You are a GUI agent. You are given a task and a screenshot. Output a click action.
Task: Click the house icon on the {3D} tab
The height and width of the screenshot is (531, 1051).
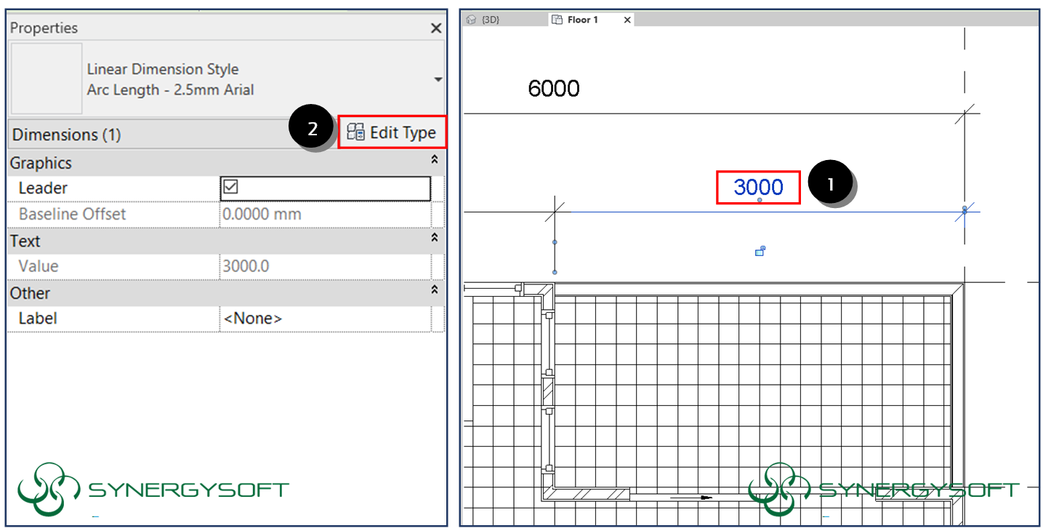471,20
